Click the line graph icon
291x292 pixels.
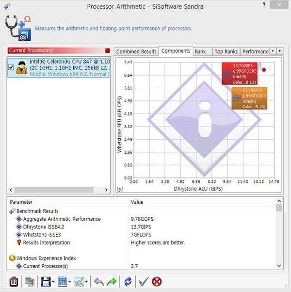pyautogui.click(x=79, y=282)
